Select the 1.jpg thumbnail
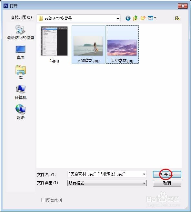 54,41
